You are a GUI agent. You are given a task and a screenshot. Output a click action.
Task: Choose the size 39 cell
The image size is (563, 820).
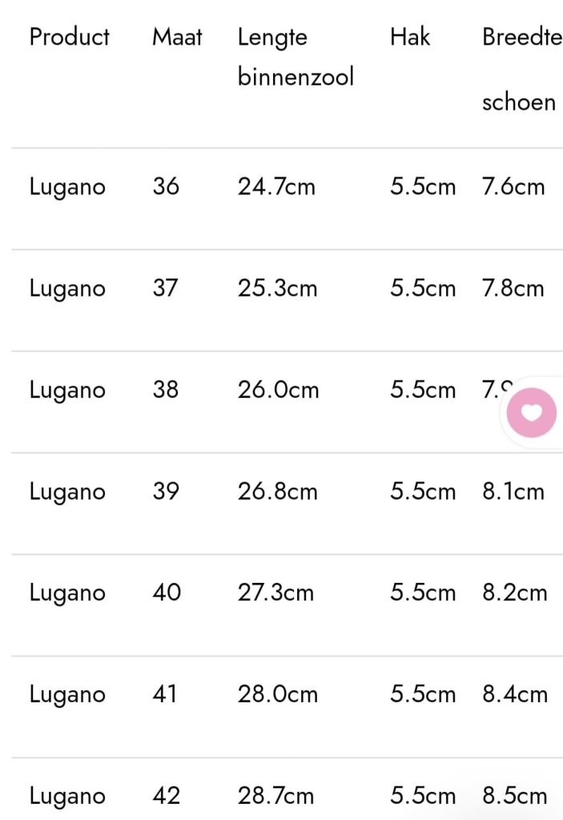tap(166, 491)
